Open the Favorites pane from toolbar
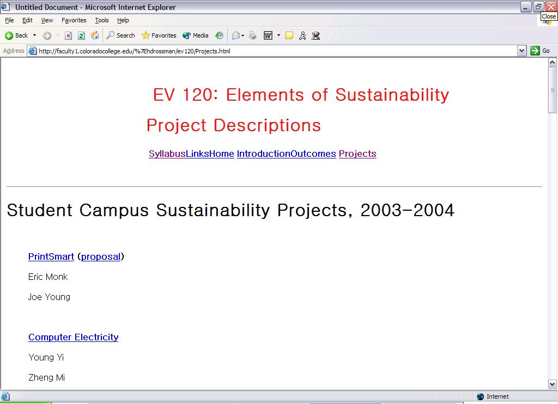Image resolution: width=558 pixels, height=404 pixels. [x=159, y=35]
